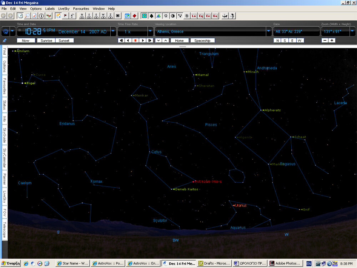Click the Home house icon in toolbar

58,16
